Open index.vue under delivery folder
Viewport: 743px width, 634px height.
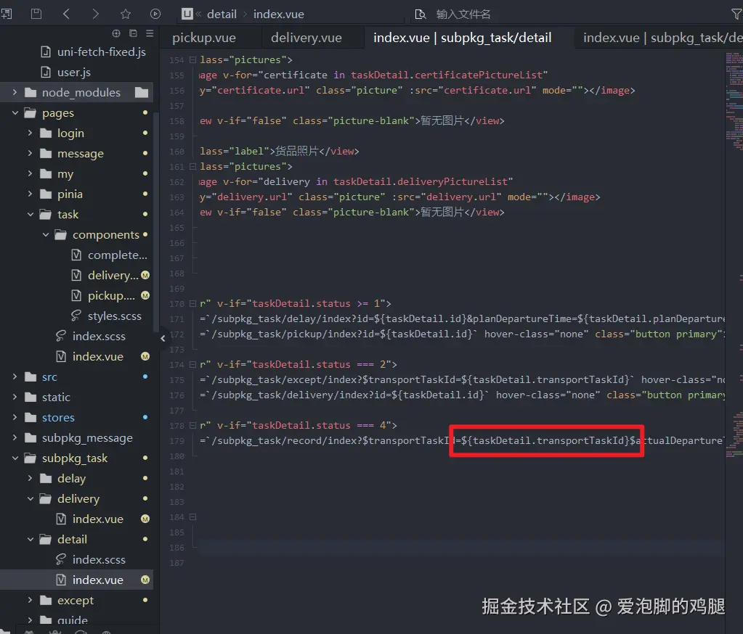97,519
